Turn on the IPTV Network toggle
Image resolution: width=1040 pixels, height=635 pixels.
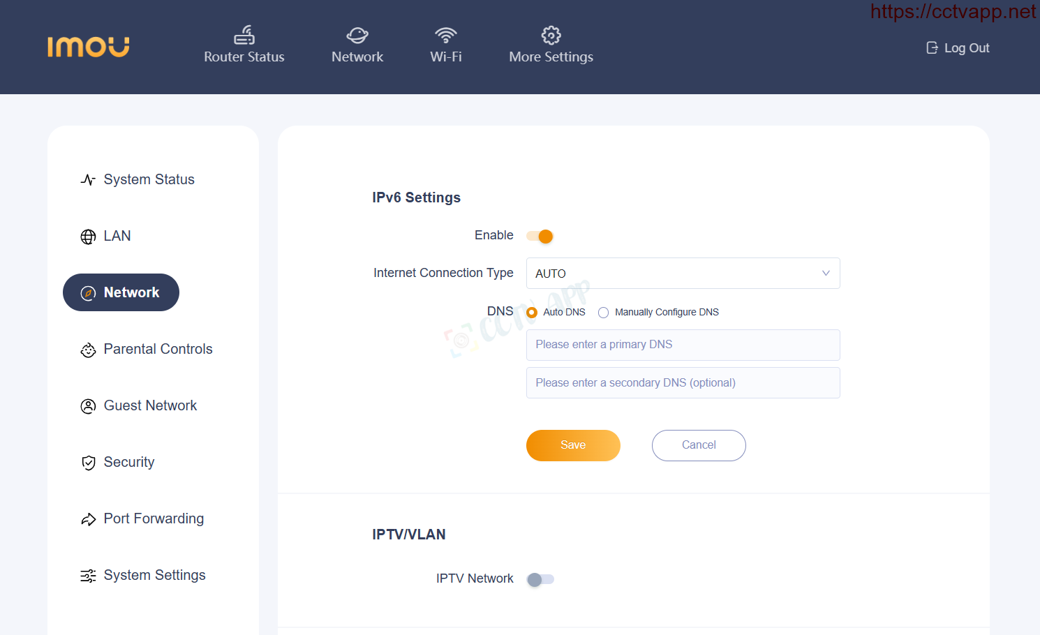coord(540,579)
